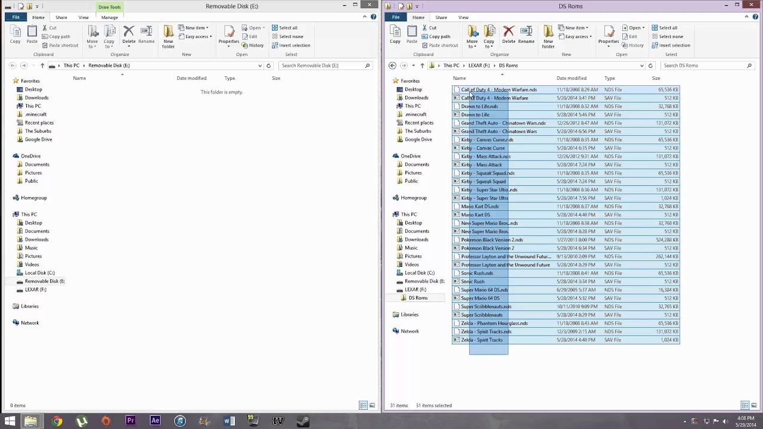
Task: Open Share tab in DS Roms window
Action: coord(441,17)
